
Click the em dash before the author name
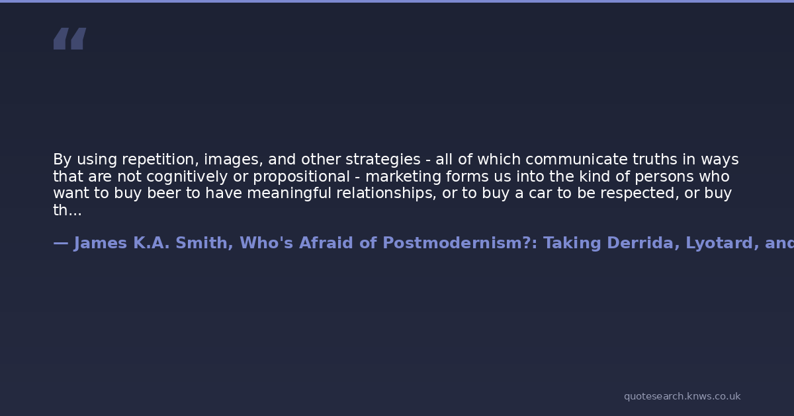pyautogui.click(x=60, y=243)
